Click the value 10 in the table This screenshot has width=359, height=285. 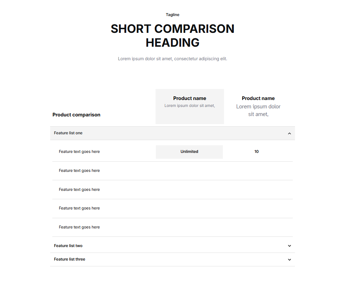[257, 152]
